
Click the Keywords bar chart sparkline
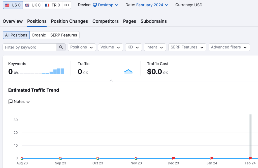pos(42,71)
